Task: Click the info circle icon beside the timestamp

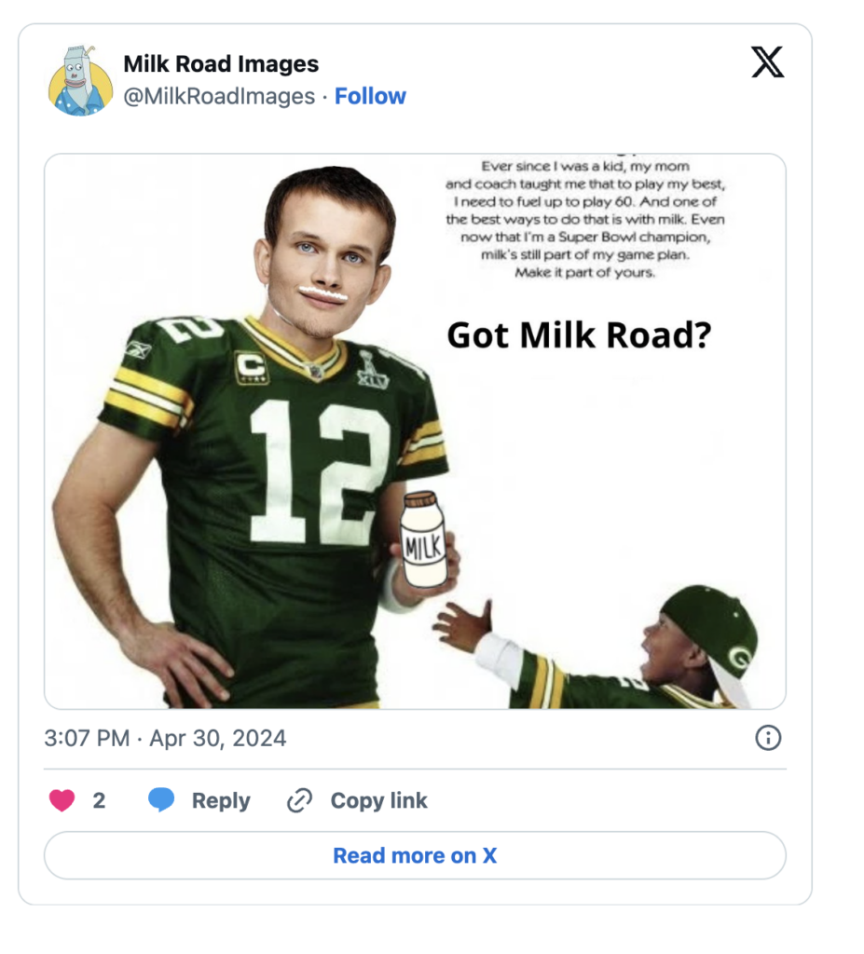Action: (767, 739)
